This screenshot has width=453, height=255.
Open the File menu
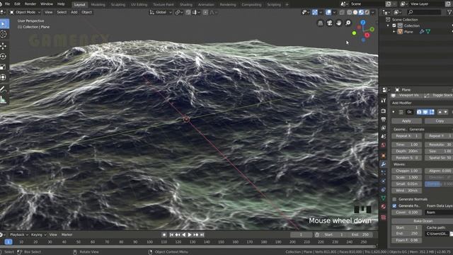tap(8, 4)
